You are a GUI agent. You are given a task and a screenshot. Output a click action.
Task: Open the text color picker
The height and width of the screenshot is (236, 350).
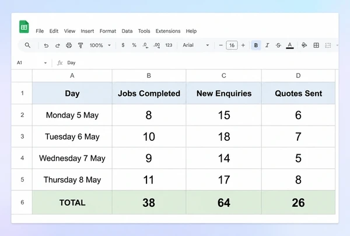coord(290,46)
